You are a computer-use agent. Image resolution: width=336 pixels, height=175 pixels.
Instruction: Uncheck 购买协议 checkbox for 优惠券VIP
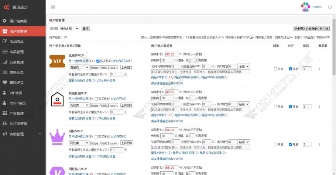[x=98, y=61]
